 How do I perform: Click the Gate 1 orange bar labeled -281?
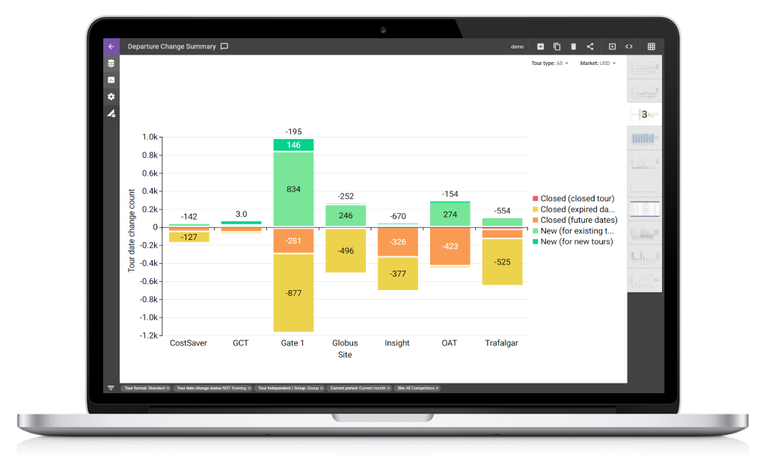[293, 241]
